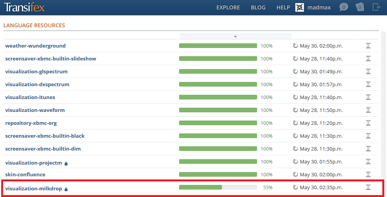The height and width of the screenshot is (197, 387).
Task: Click hourglass icon for screensaver-xbmc-builtin-dim
Action: click(368, 148)
